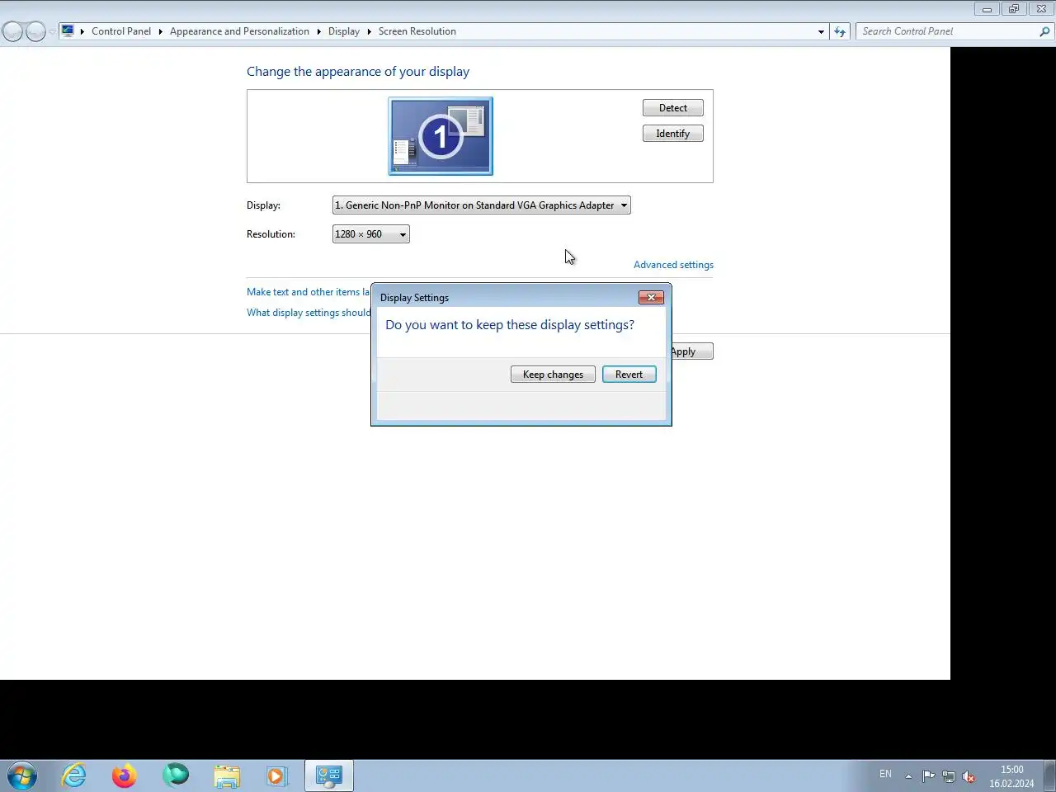Screen dimensions: 1056x792
Task: Open the Windows Start menu
Action: tap(22, 776)
